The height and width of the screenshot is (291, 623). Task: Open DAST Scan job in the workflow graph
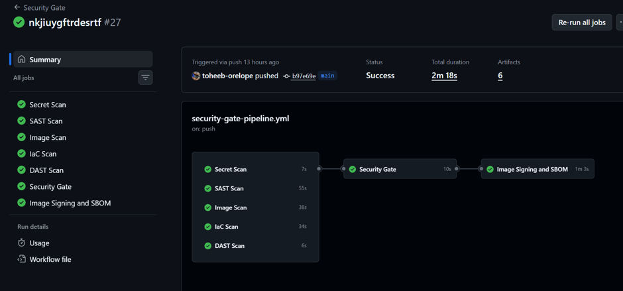[x=255, y=246]
